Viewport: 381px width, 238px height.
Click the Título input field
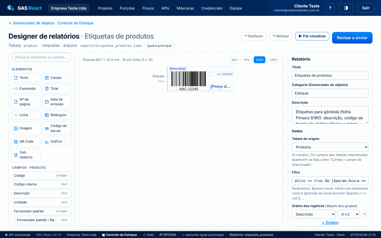(330, 75)
